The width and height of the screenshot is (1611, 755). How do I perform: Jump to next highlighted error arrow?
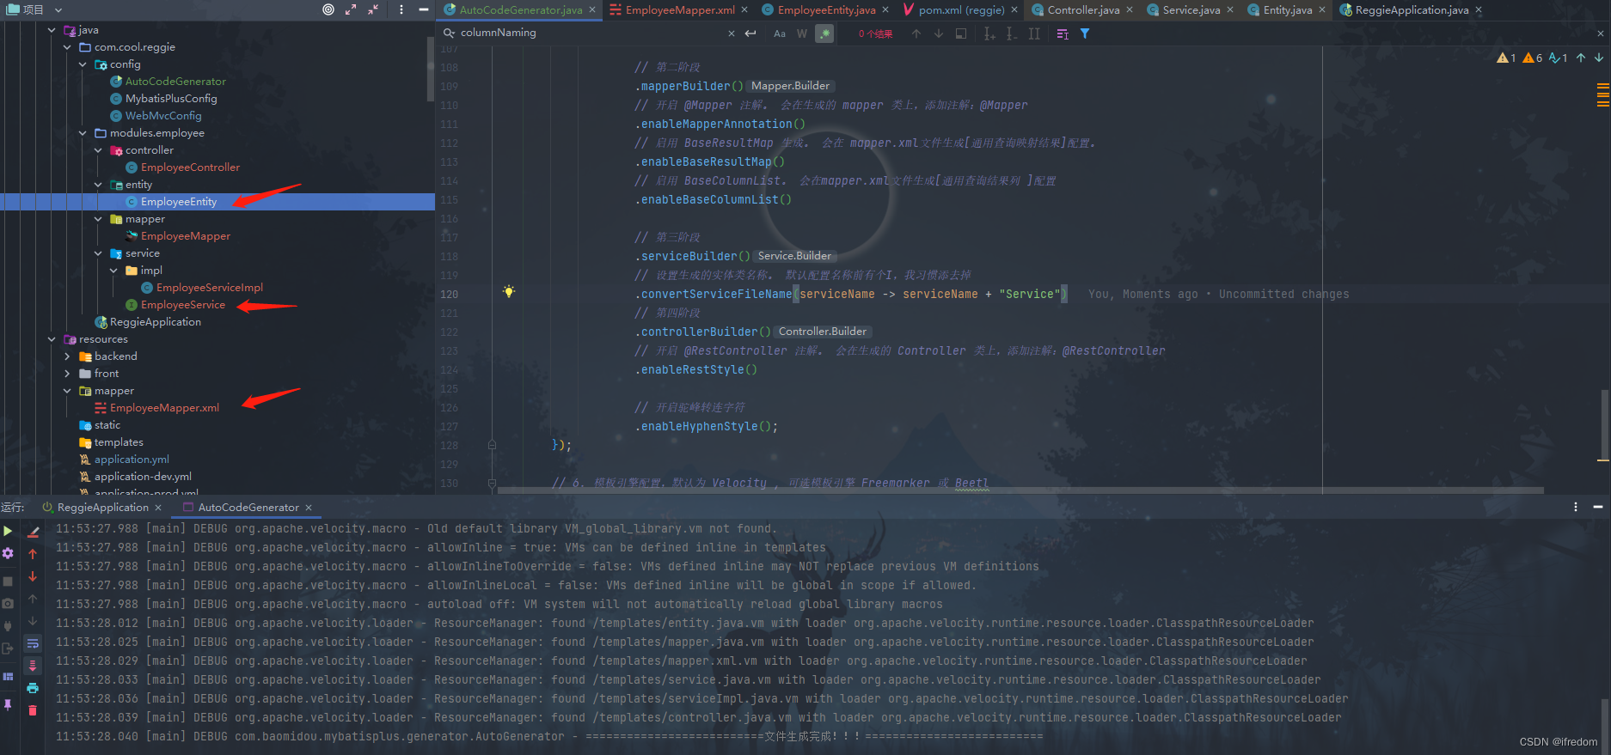(1599, 58)
